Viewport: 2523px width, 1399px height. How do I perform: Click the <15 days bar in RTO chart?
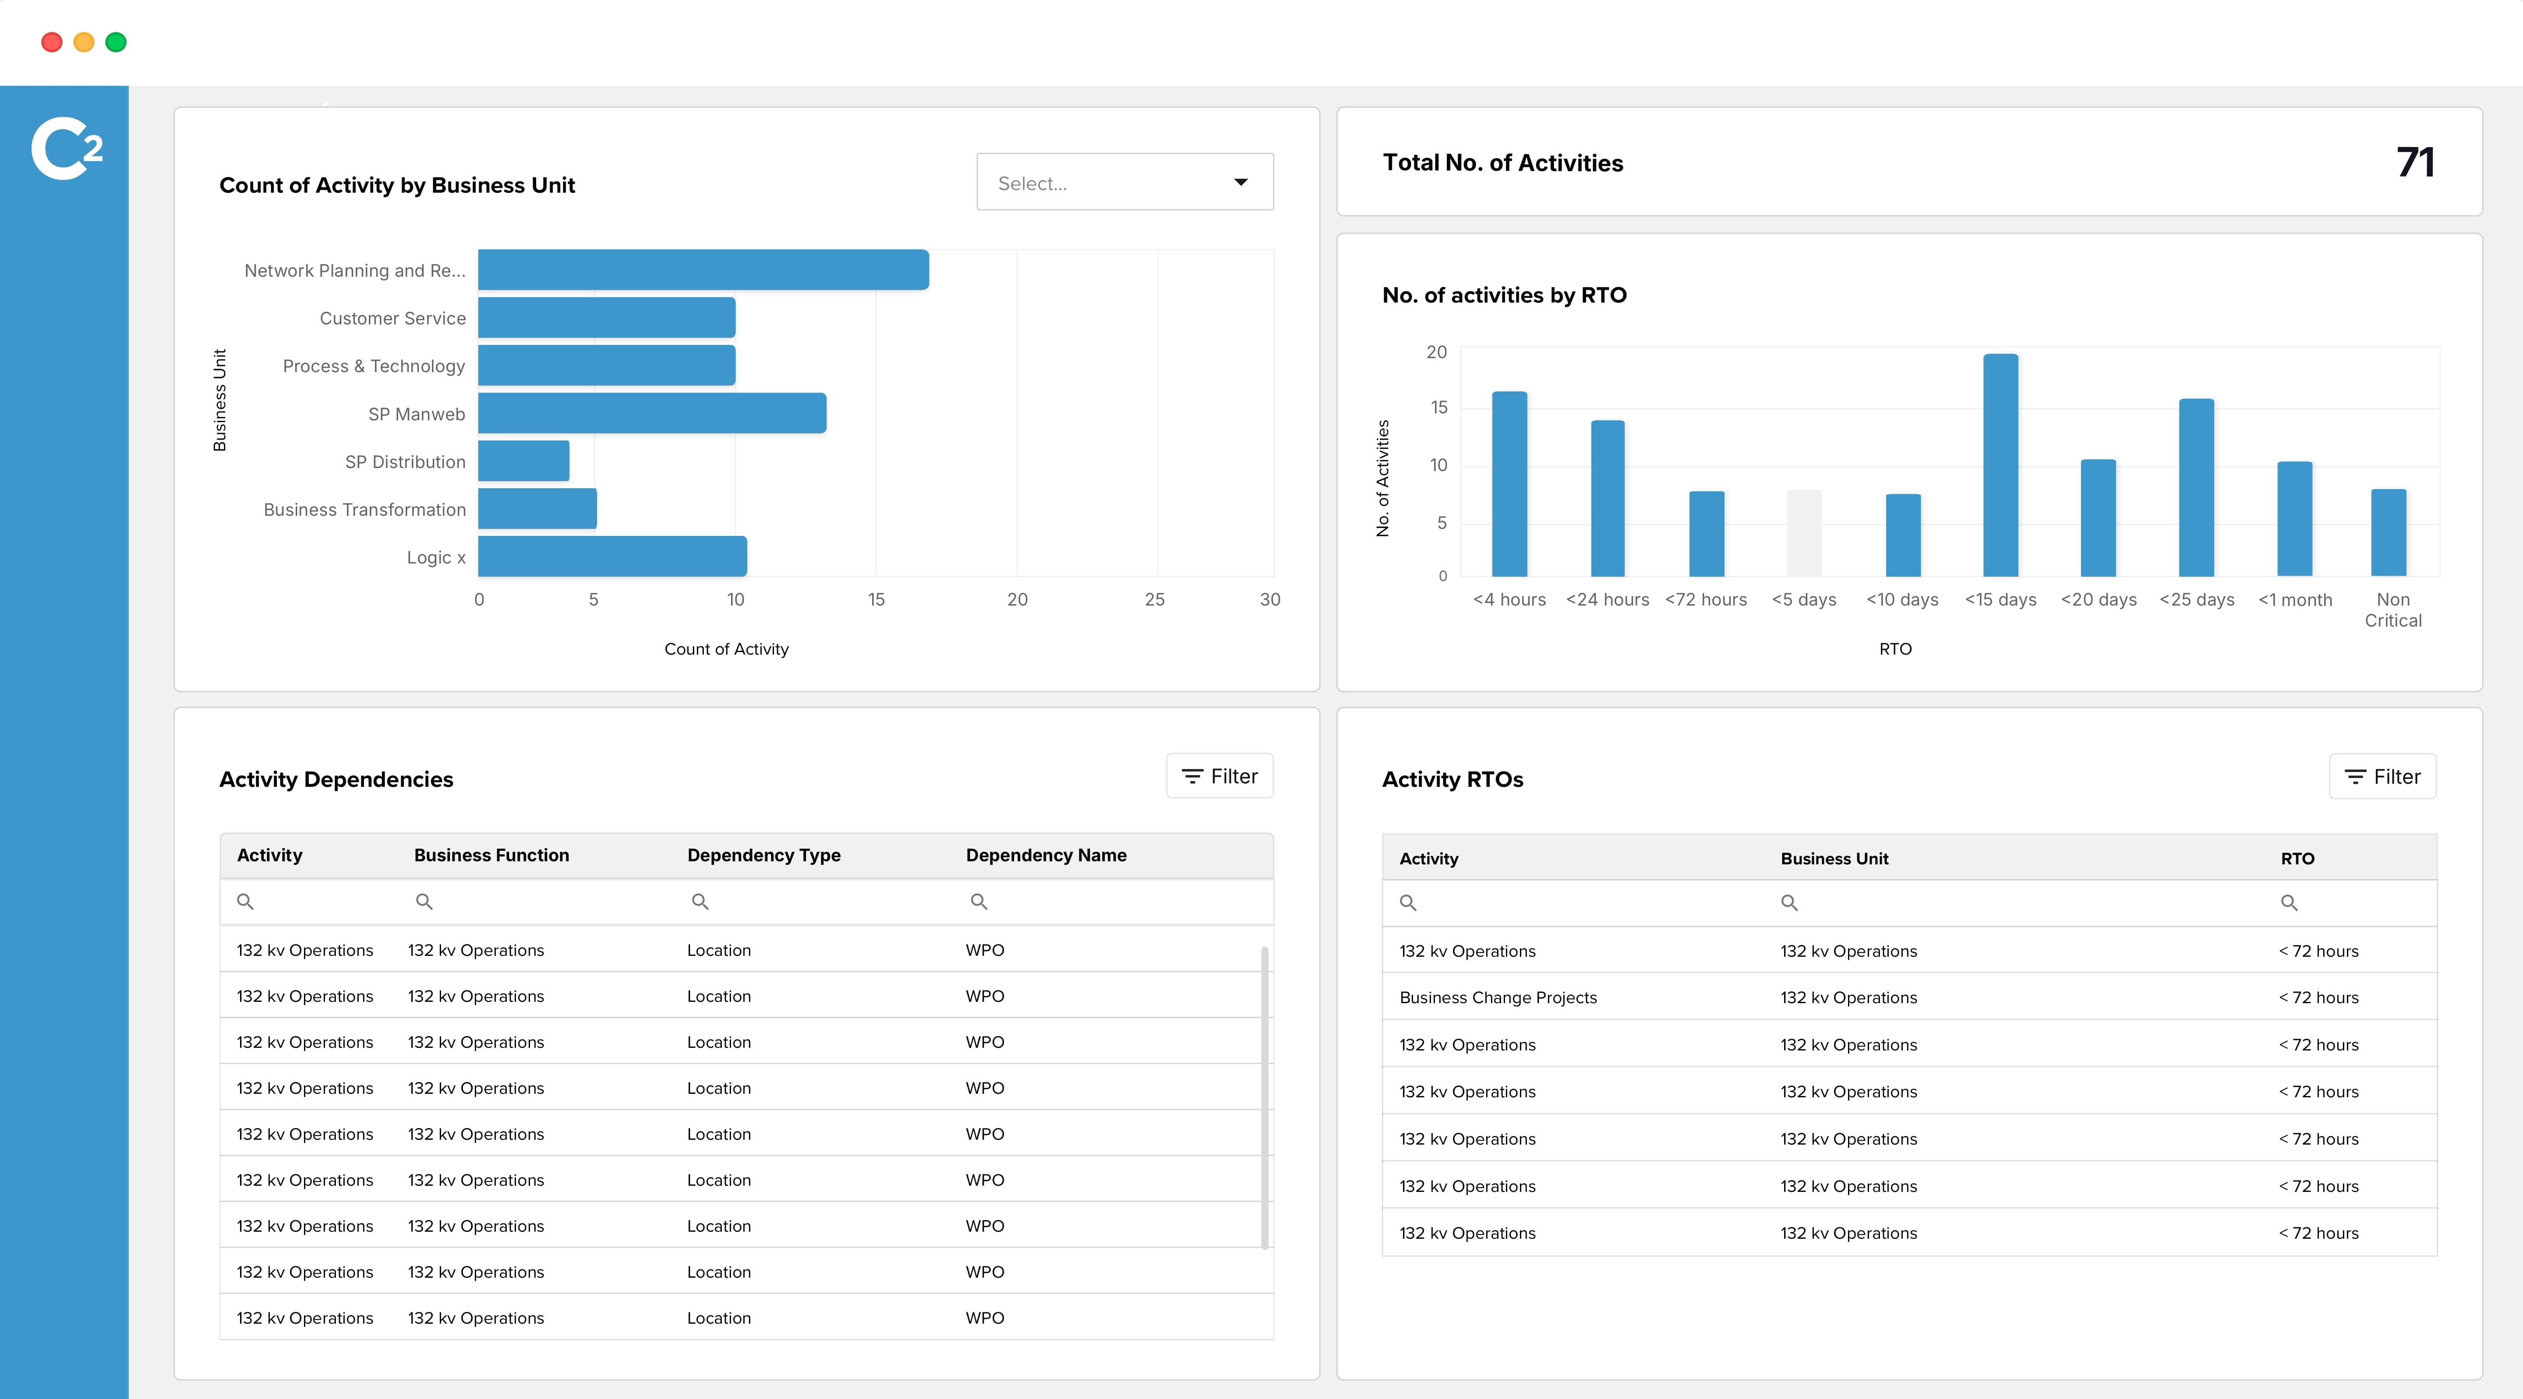[x=2000, y=466]
